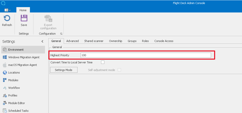This screenshot has height=113, width=242.
Task: Open the Profiles settings item
Action: [x=23, y=95]
